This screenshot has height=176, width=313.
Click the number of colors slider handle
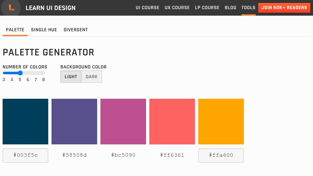click(20, 73)
